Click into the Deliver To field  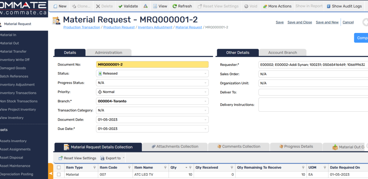tap(313, 92)
